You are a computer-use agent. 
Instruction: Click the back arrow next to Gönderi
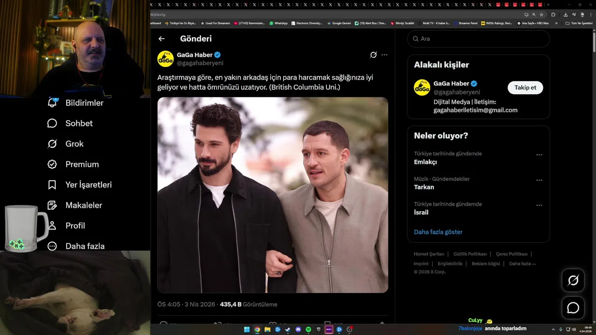click(x=162, y=39)
